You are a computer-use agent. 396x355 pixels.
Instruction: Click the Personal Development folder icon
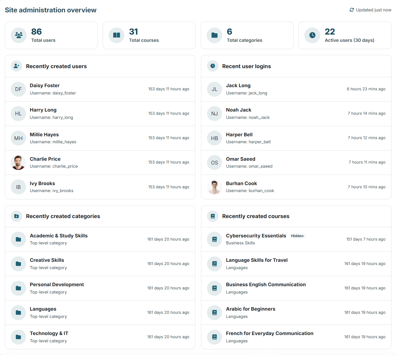(18, 288)
